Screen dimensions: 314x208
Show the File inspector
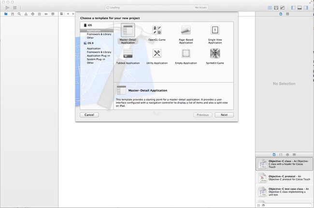[x=281, y=14]
